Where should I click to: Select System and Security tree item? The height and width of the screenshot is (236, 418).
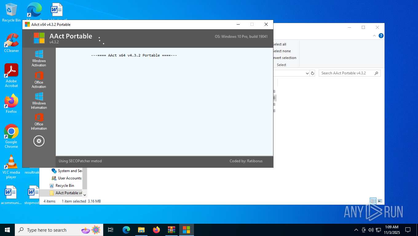pyautogui.click(x=66, y=171)
